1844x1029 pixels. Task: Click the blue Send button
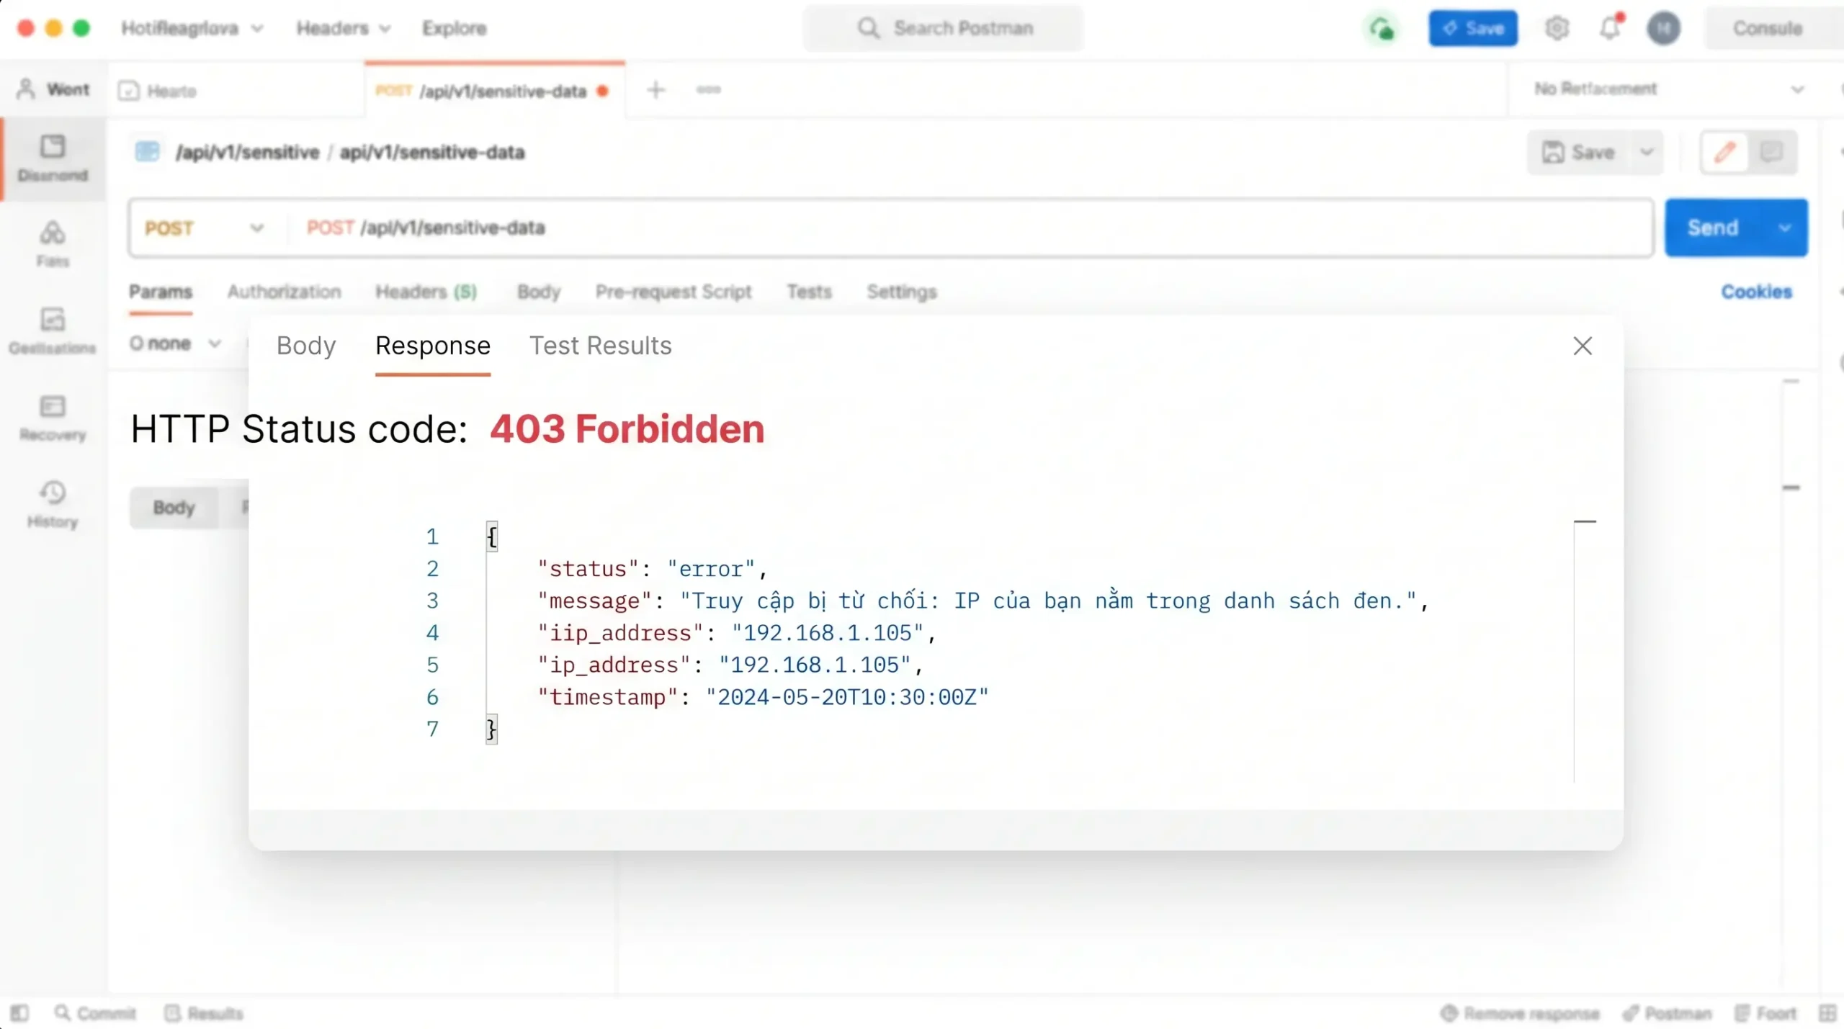pyautogui.click(x=1713, y=228)
